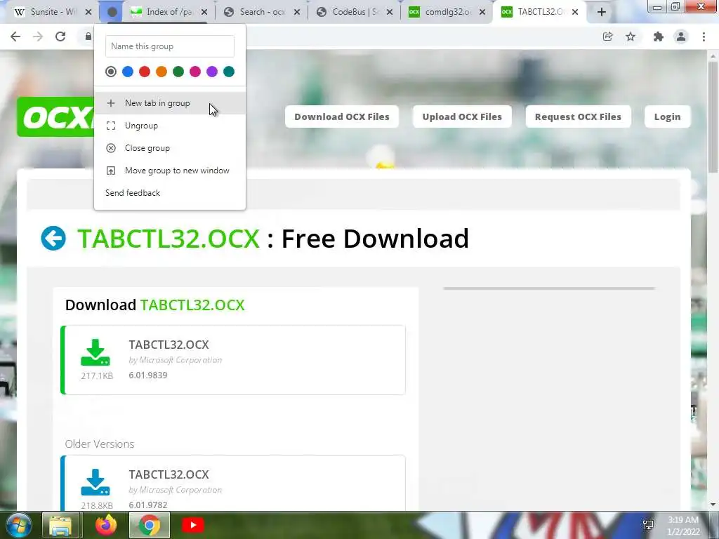Choose the teal group color
719x539 pixels.
[229, 72]
